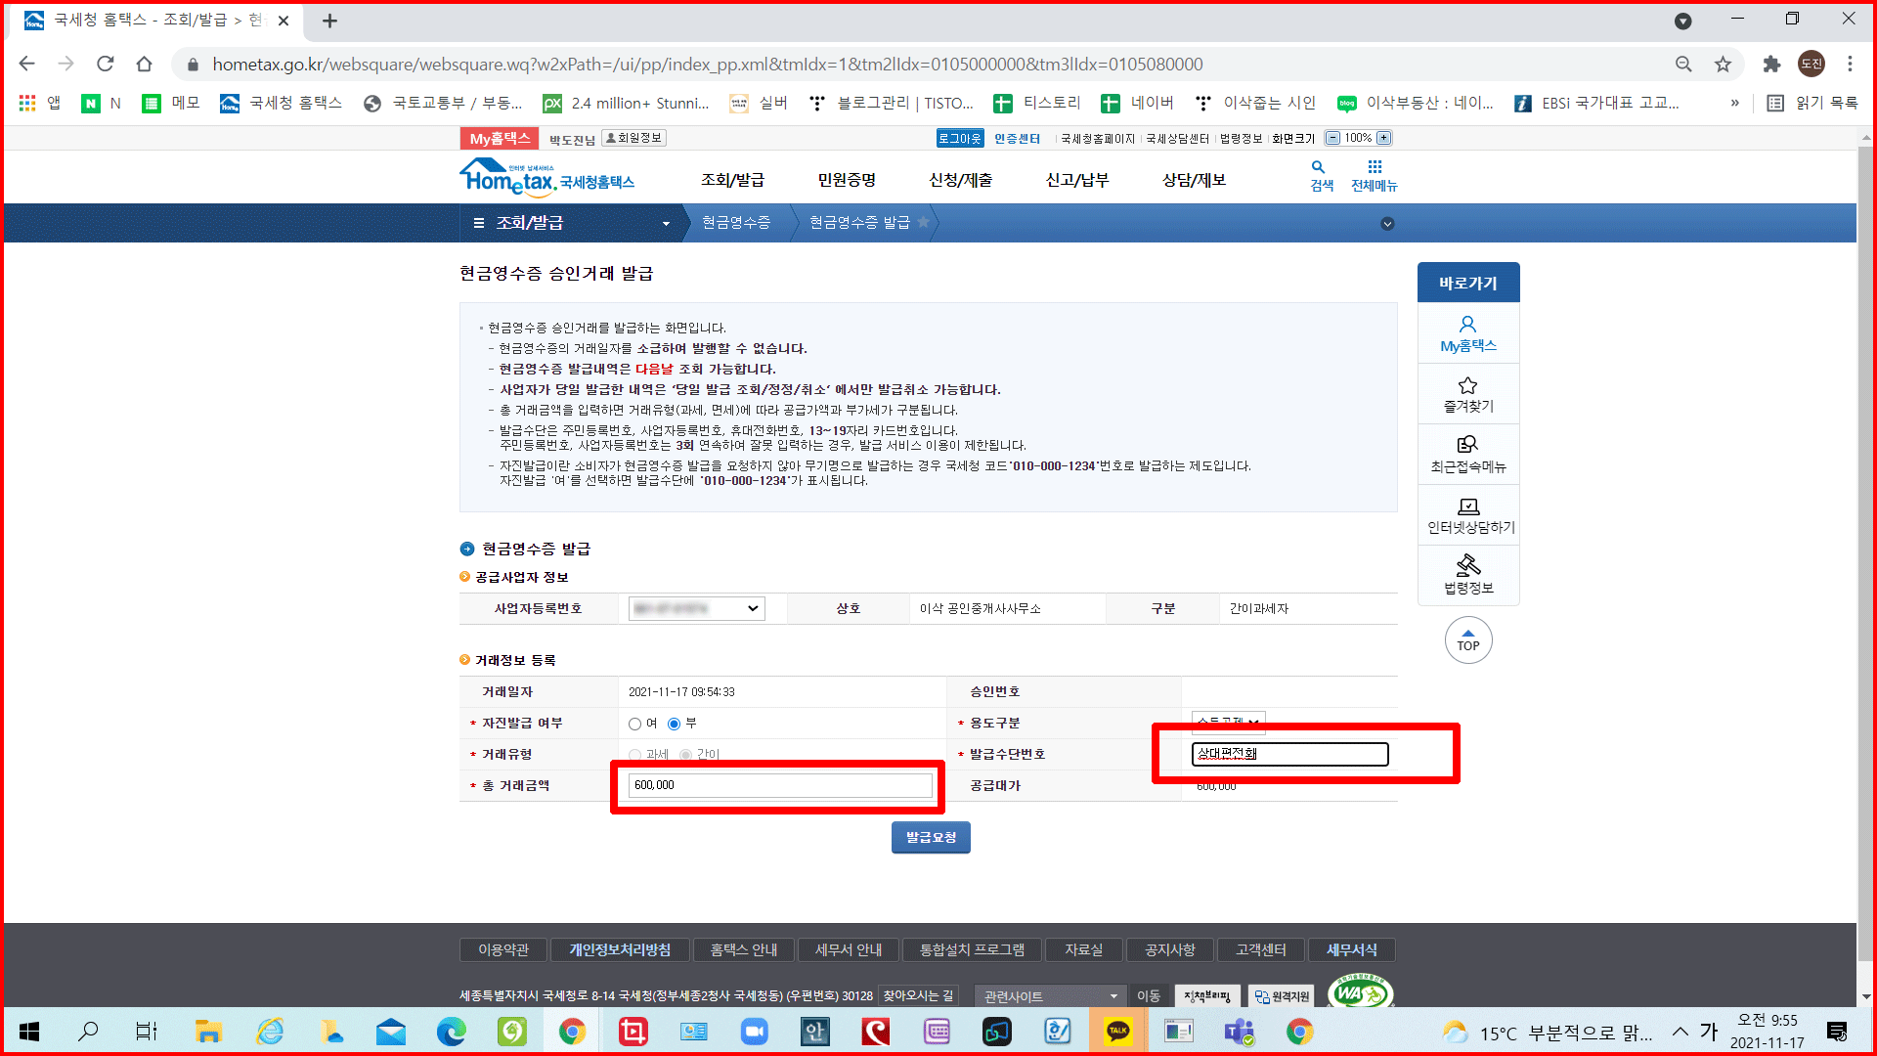Click the 발급요청 button
The image size is (1877, 1056).
coord(931,838)
